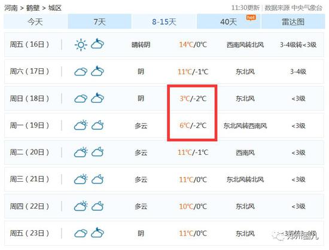Click the 数据来源 中央气象台 source text
329x250 pixels.
point(293,8)
